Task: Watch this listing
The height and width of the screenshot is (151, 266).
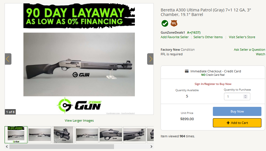Action: (x=260, y=54)
